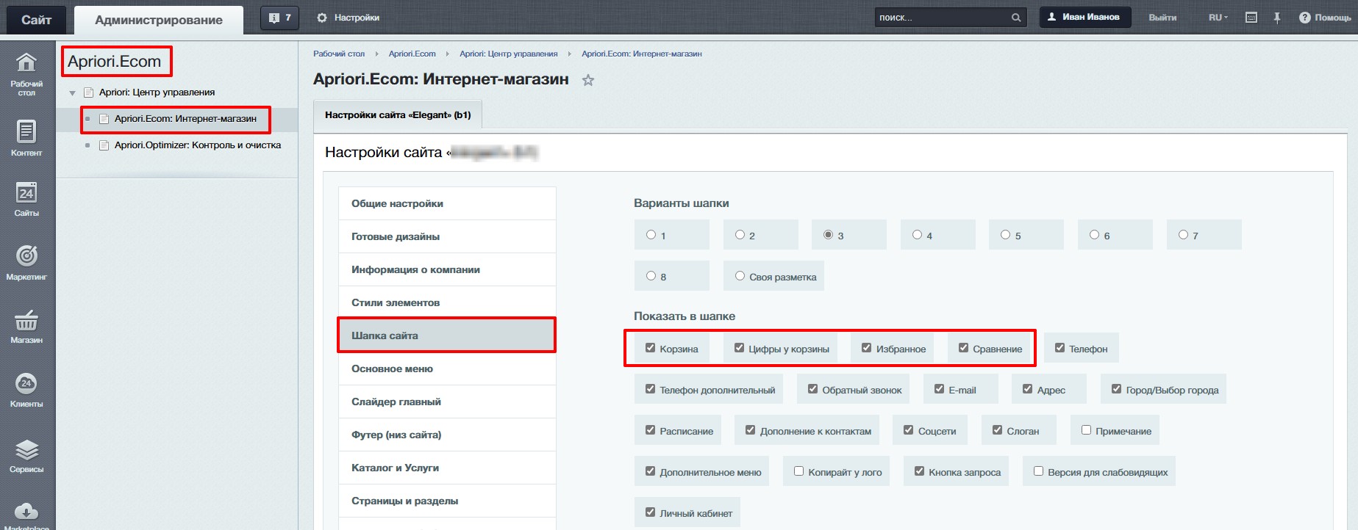Collapse the Apriori: Центр управления tree node

pos(72,93)
